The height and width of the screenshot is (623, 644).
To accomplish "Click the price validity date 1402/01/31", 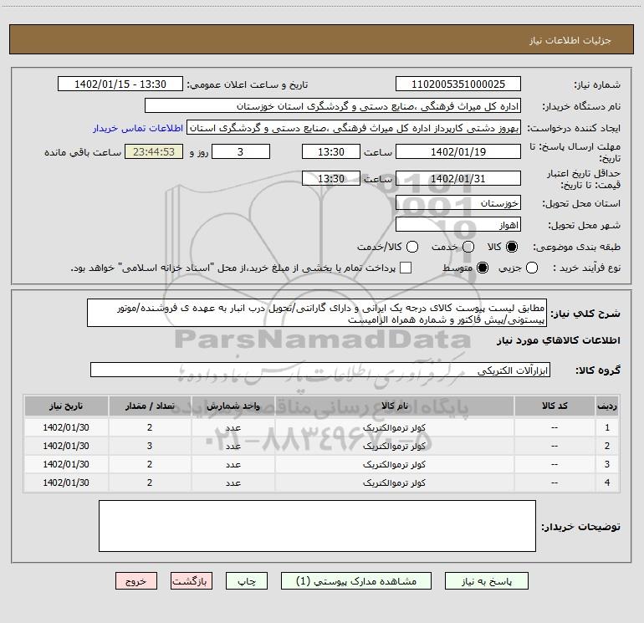I will point(458,178).
